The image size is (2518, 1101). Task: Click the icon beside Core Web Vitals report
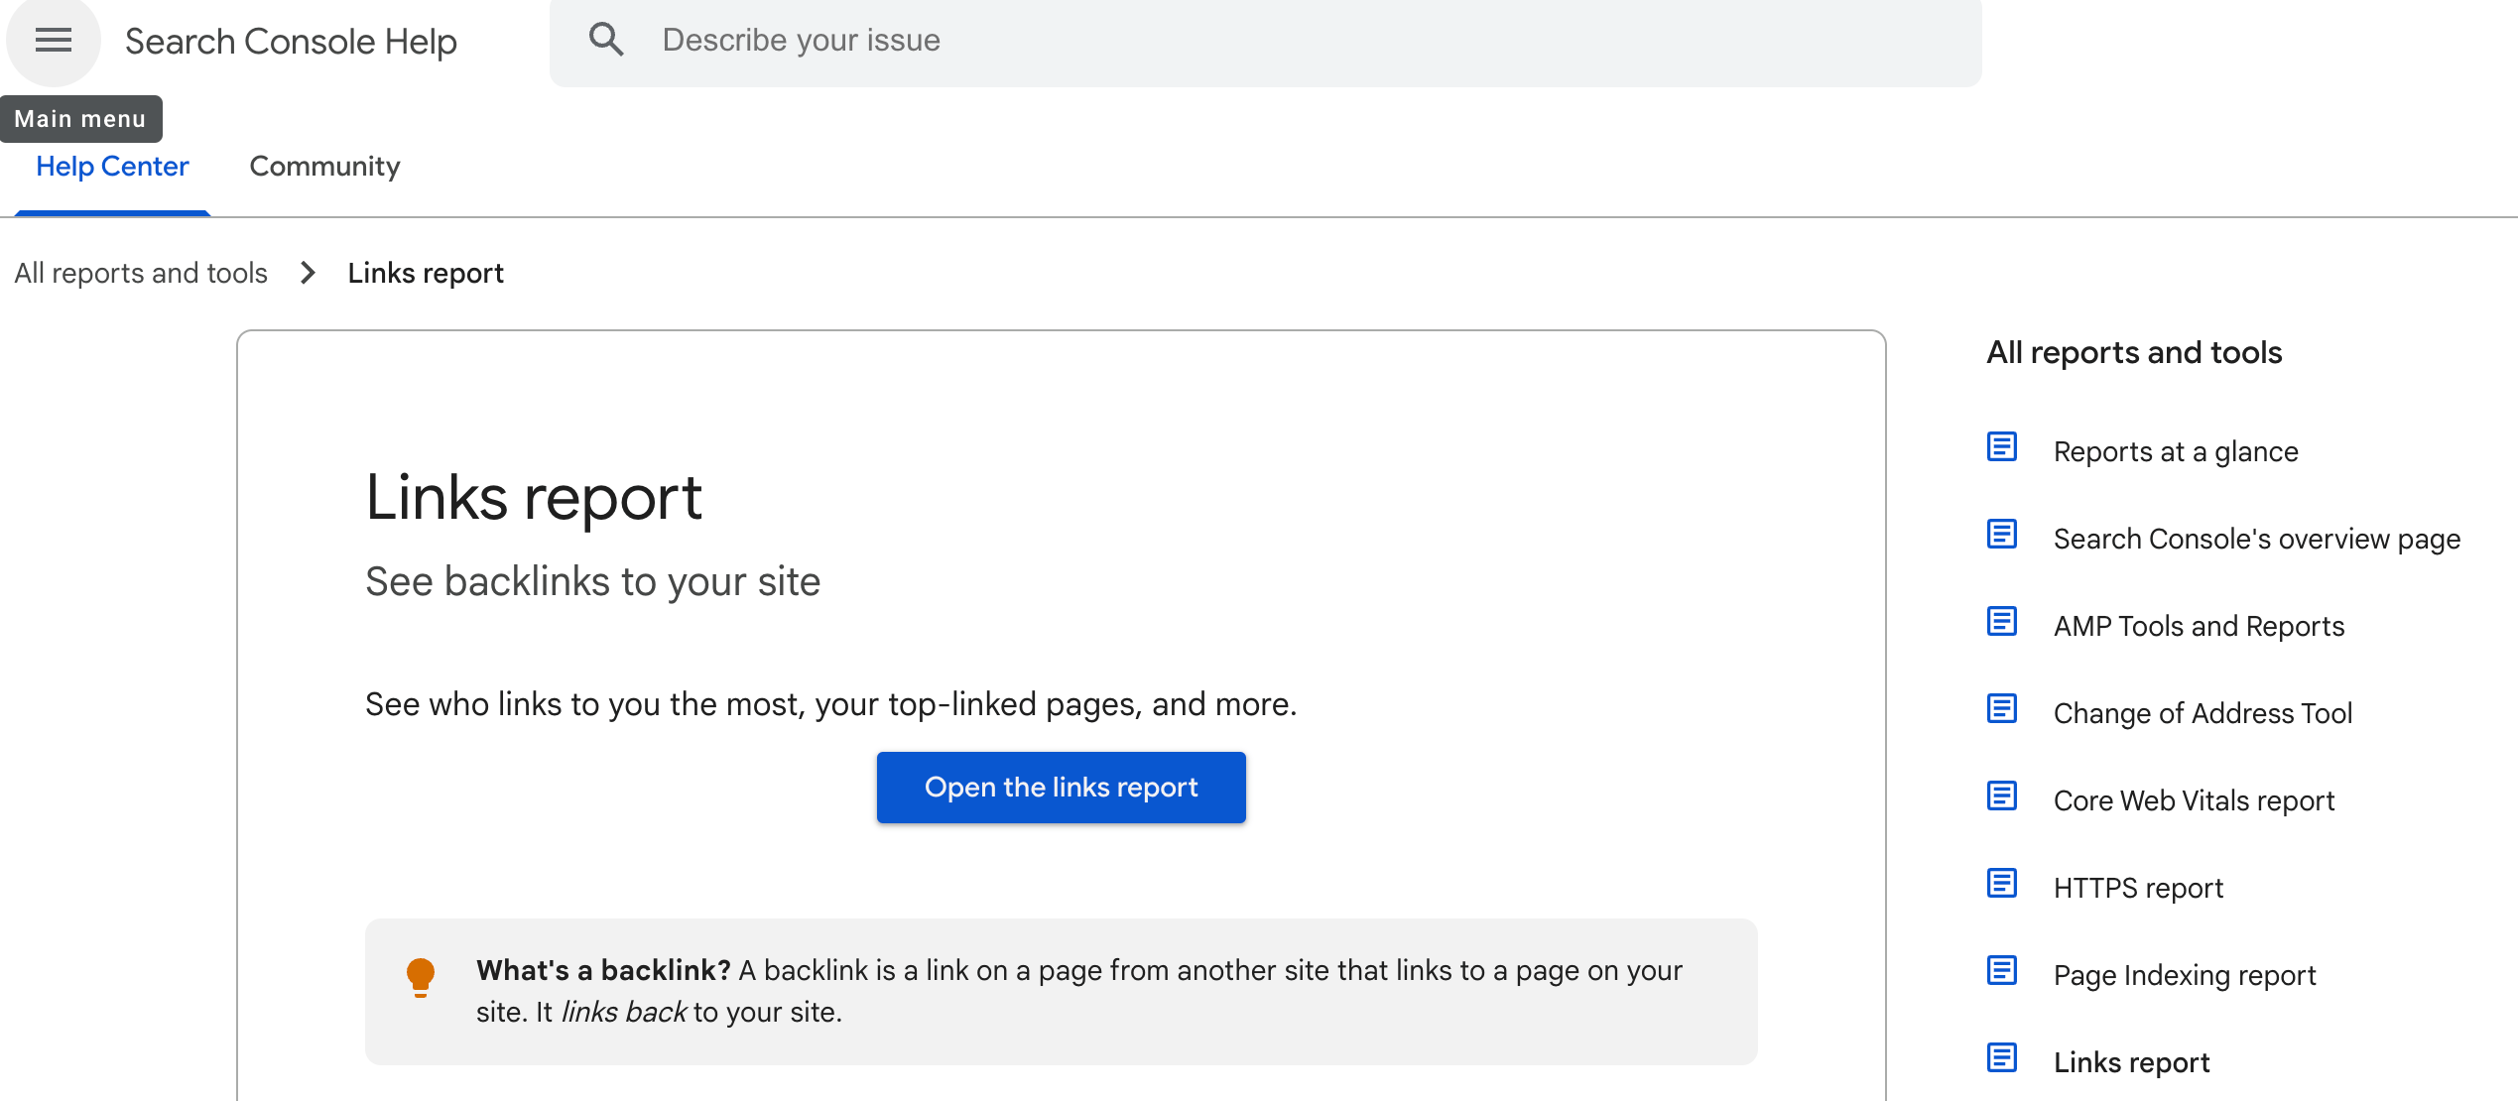2001,796
